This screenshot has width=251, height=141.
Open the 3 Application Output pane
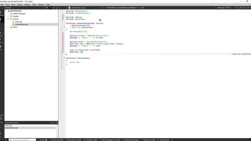[73, 140]
